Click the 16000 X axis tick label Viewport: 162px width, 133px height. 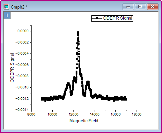115,114
